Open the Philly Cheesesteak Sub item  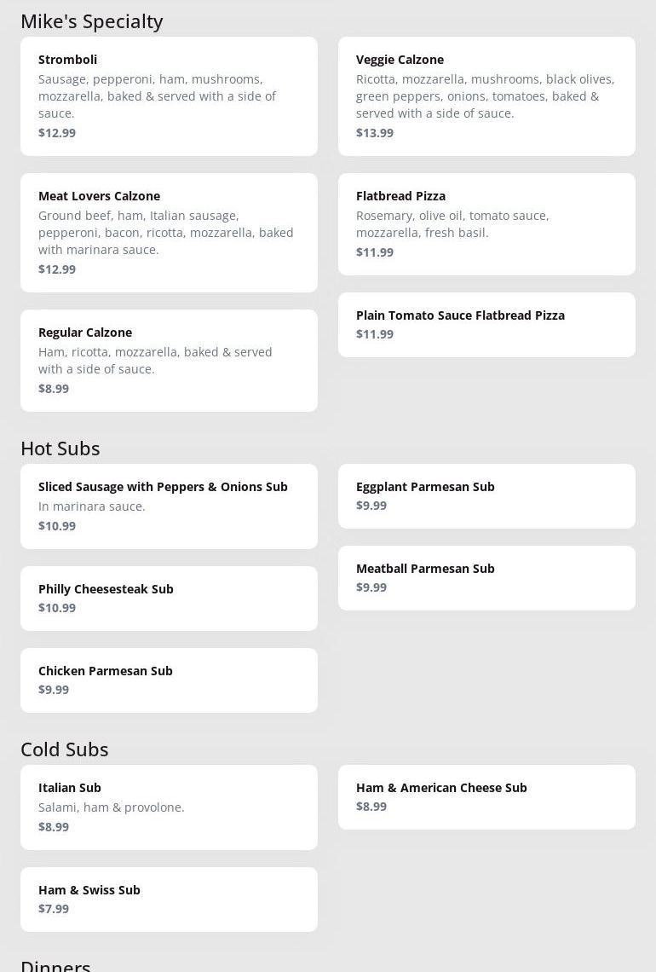coord(169,598)
